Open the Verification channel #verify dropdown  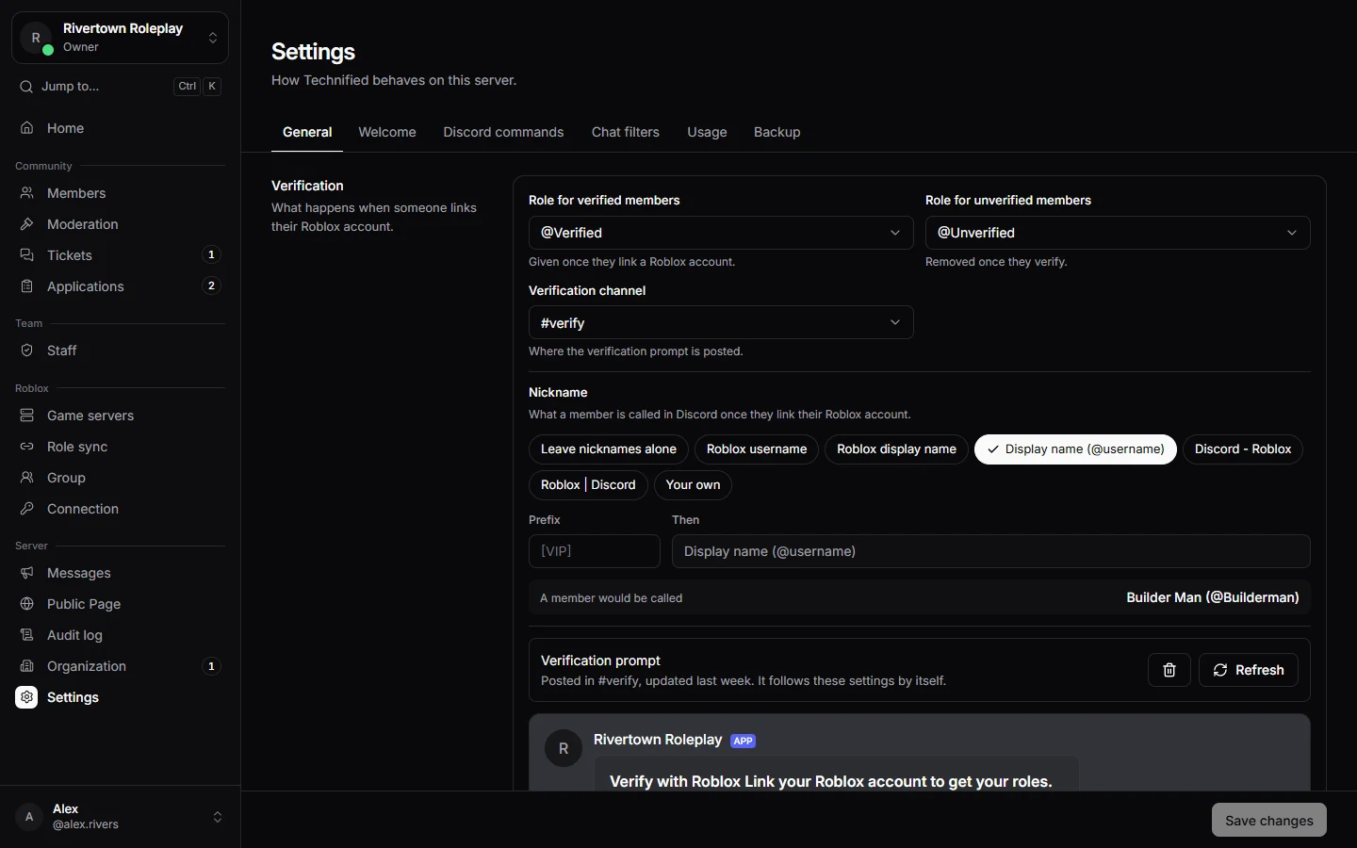721,322
